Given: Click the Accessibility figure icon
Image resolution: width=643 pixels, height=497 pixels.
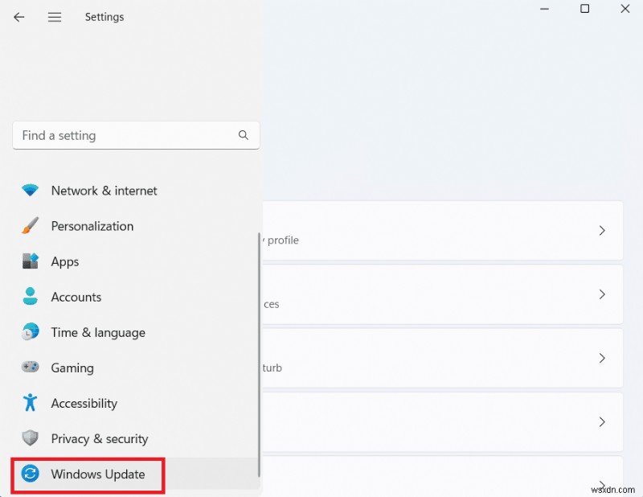Looking at the screenshot, I should (x=30, y=403).
